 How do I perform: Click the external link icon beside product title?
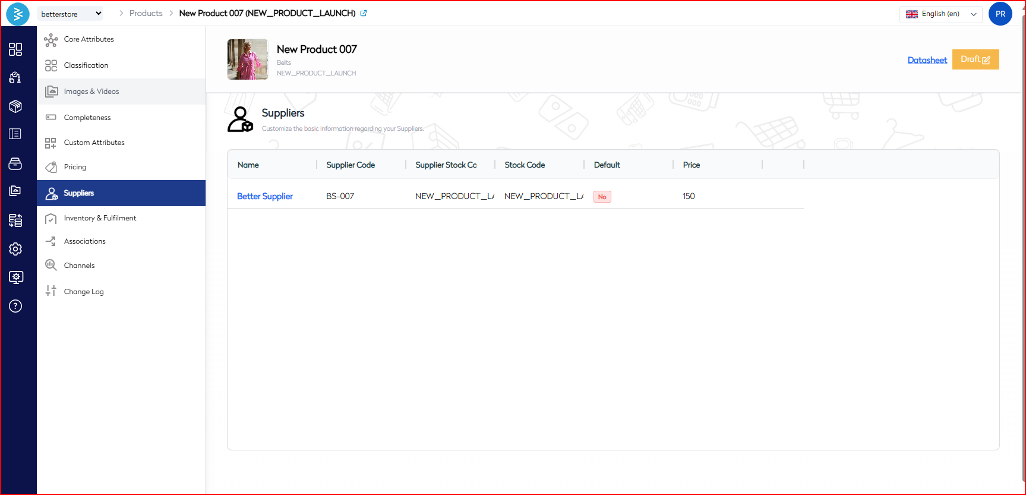coord(364,13)
